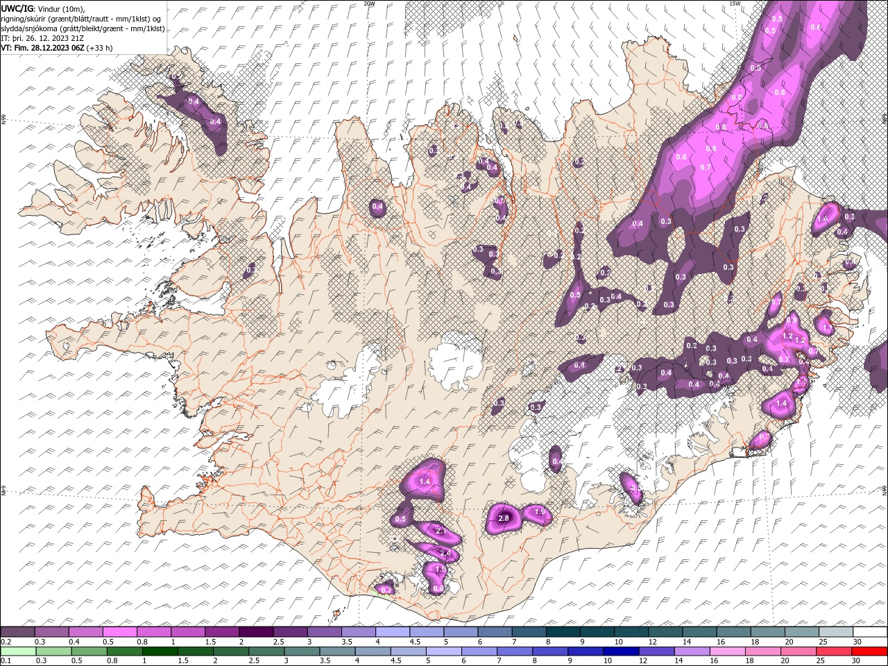Image resolution: width=888 pixels, height=666 pixels.
Task: Click the '2.4' precipitation value in the south
Action: point(445,553)
